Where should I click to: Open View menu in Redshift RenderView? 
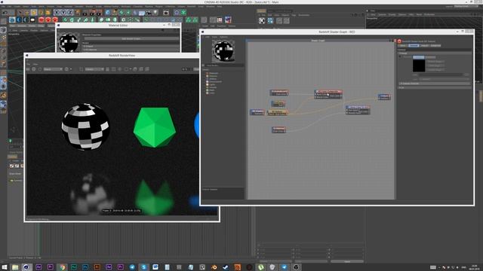point(35,64)
